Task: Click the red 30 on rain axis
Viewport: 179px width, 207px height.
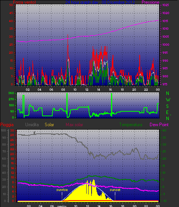Action: 12,130
